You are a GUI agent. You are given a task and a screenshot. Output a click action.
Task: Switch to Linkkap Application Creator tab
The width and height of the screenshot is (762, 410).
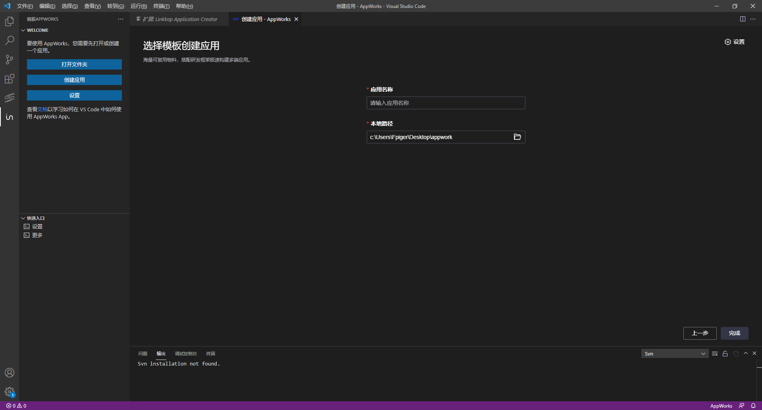click(179, 19)
